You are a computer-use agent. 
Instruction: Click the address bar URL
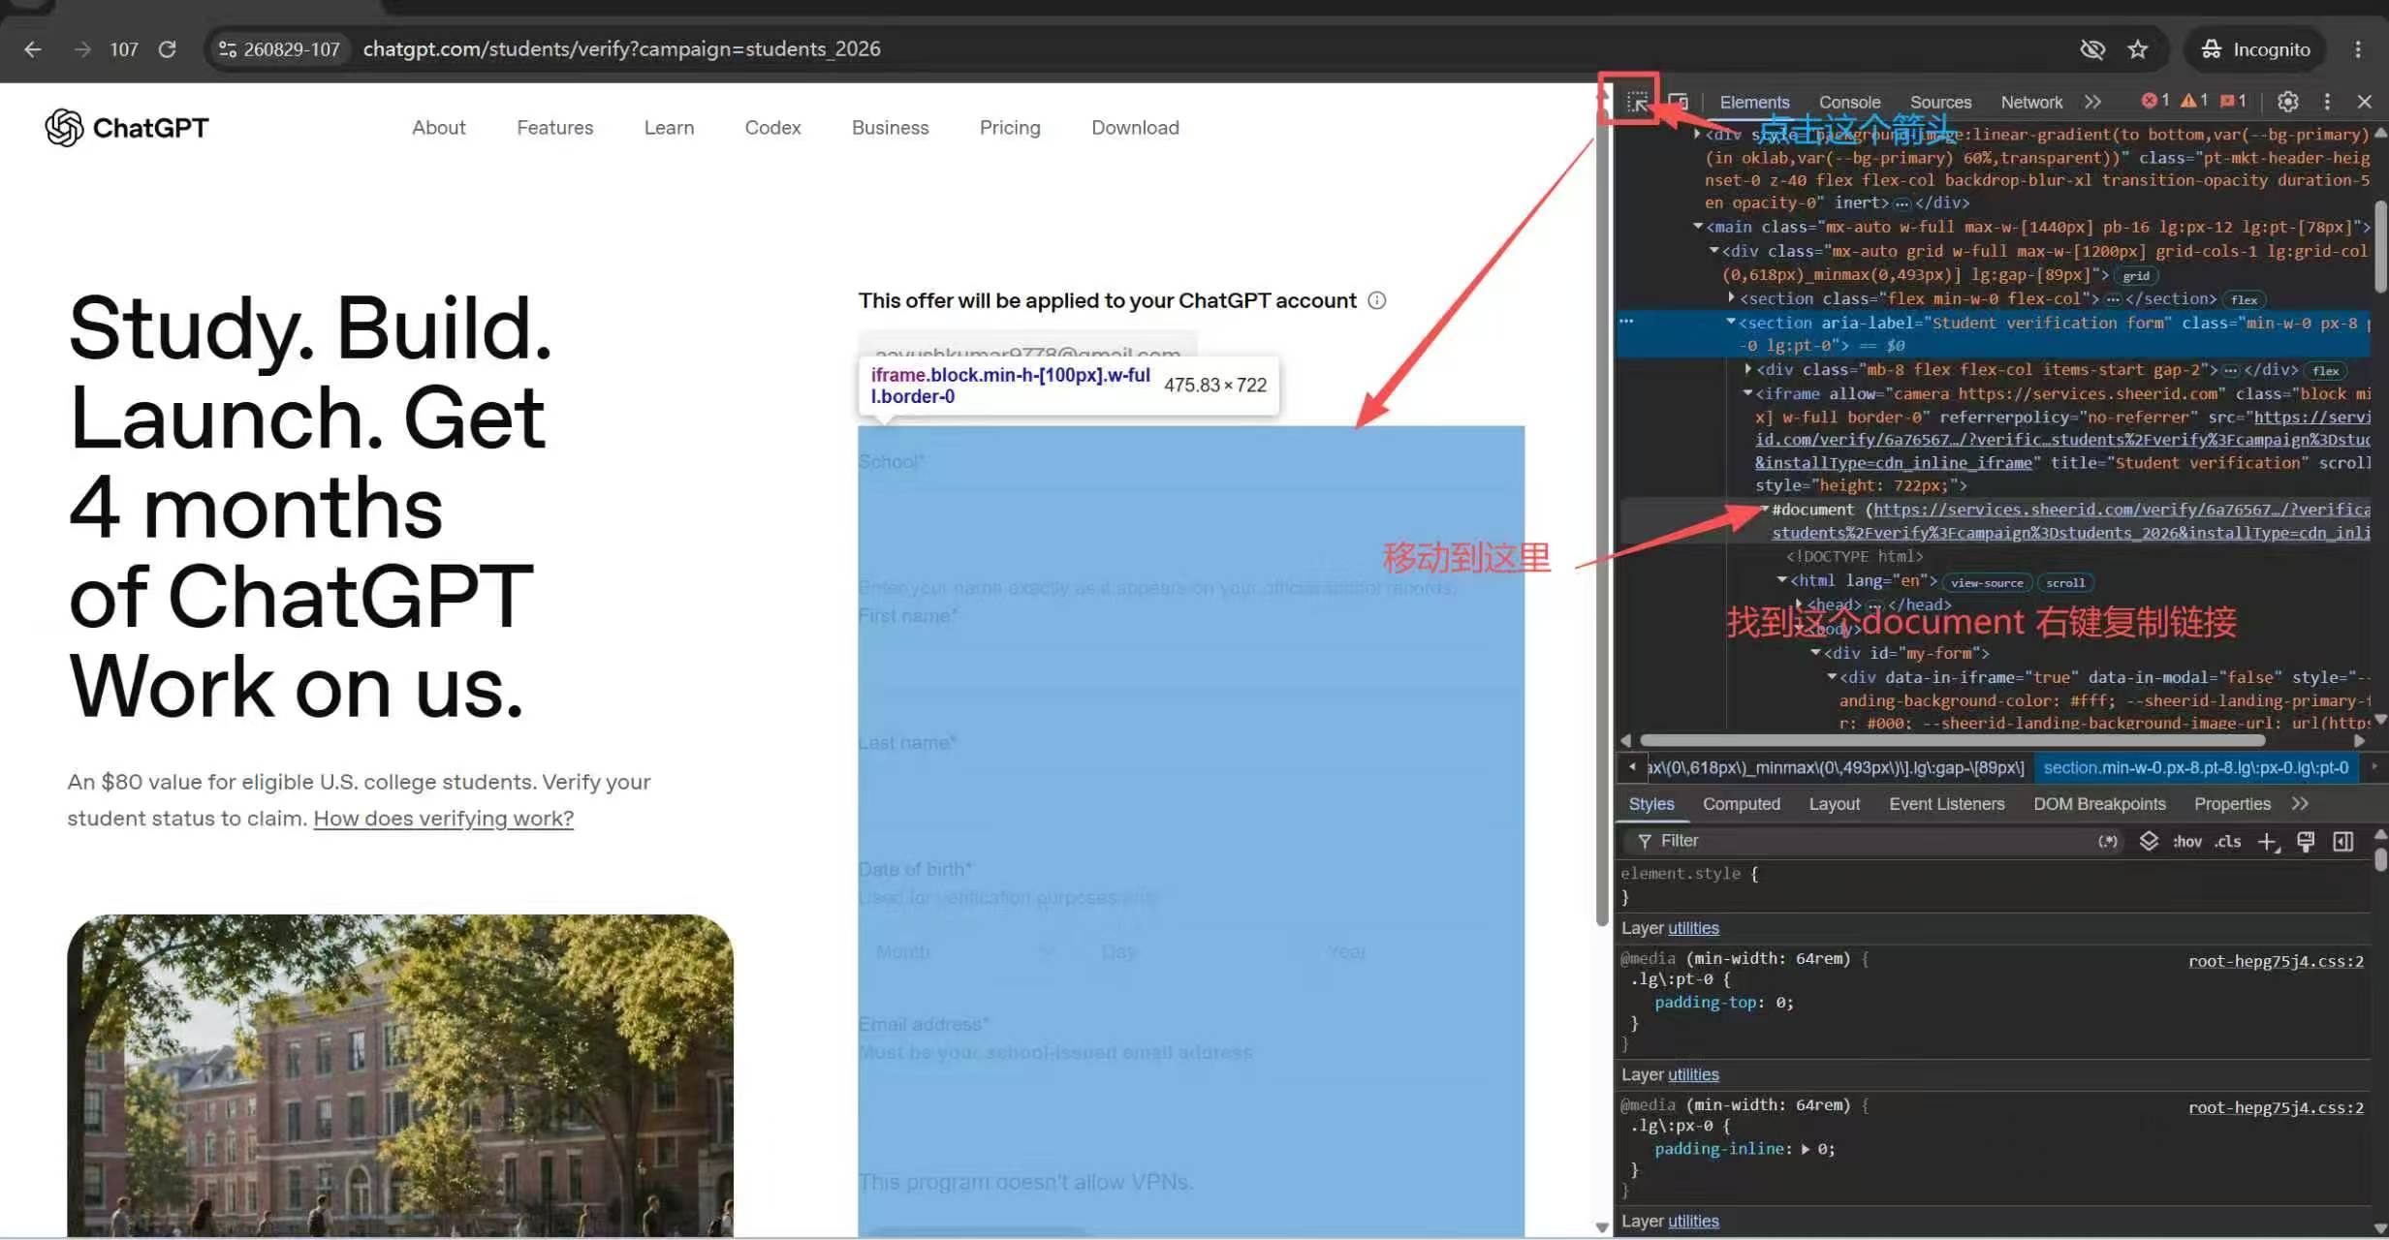coord(621,48)
